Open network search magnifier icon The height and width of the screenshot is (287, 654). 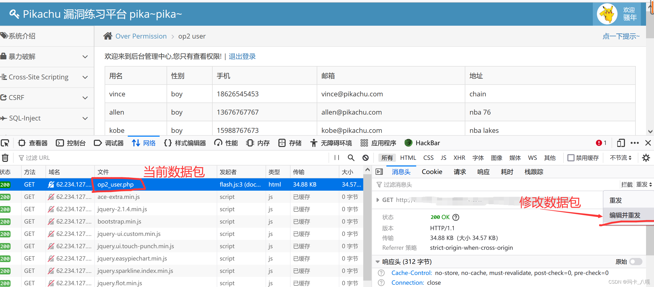(351, 158)
